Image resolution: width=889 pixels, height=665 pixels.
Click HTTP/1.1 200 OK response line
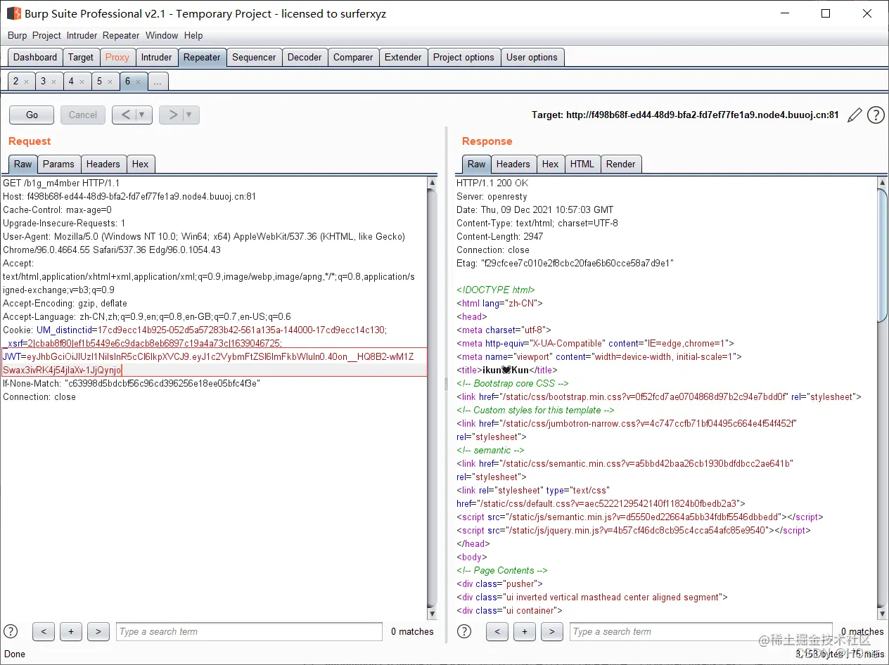coord(492,183)
